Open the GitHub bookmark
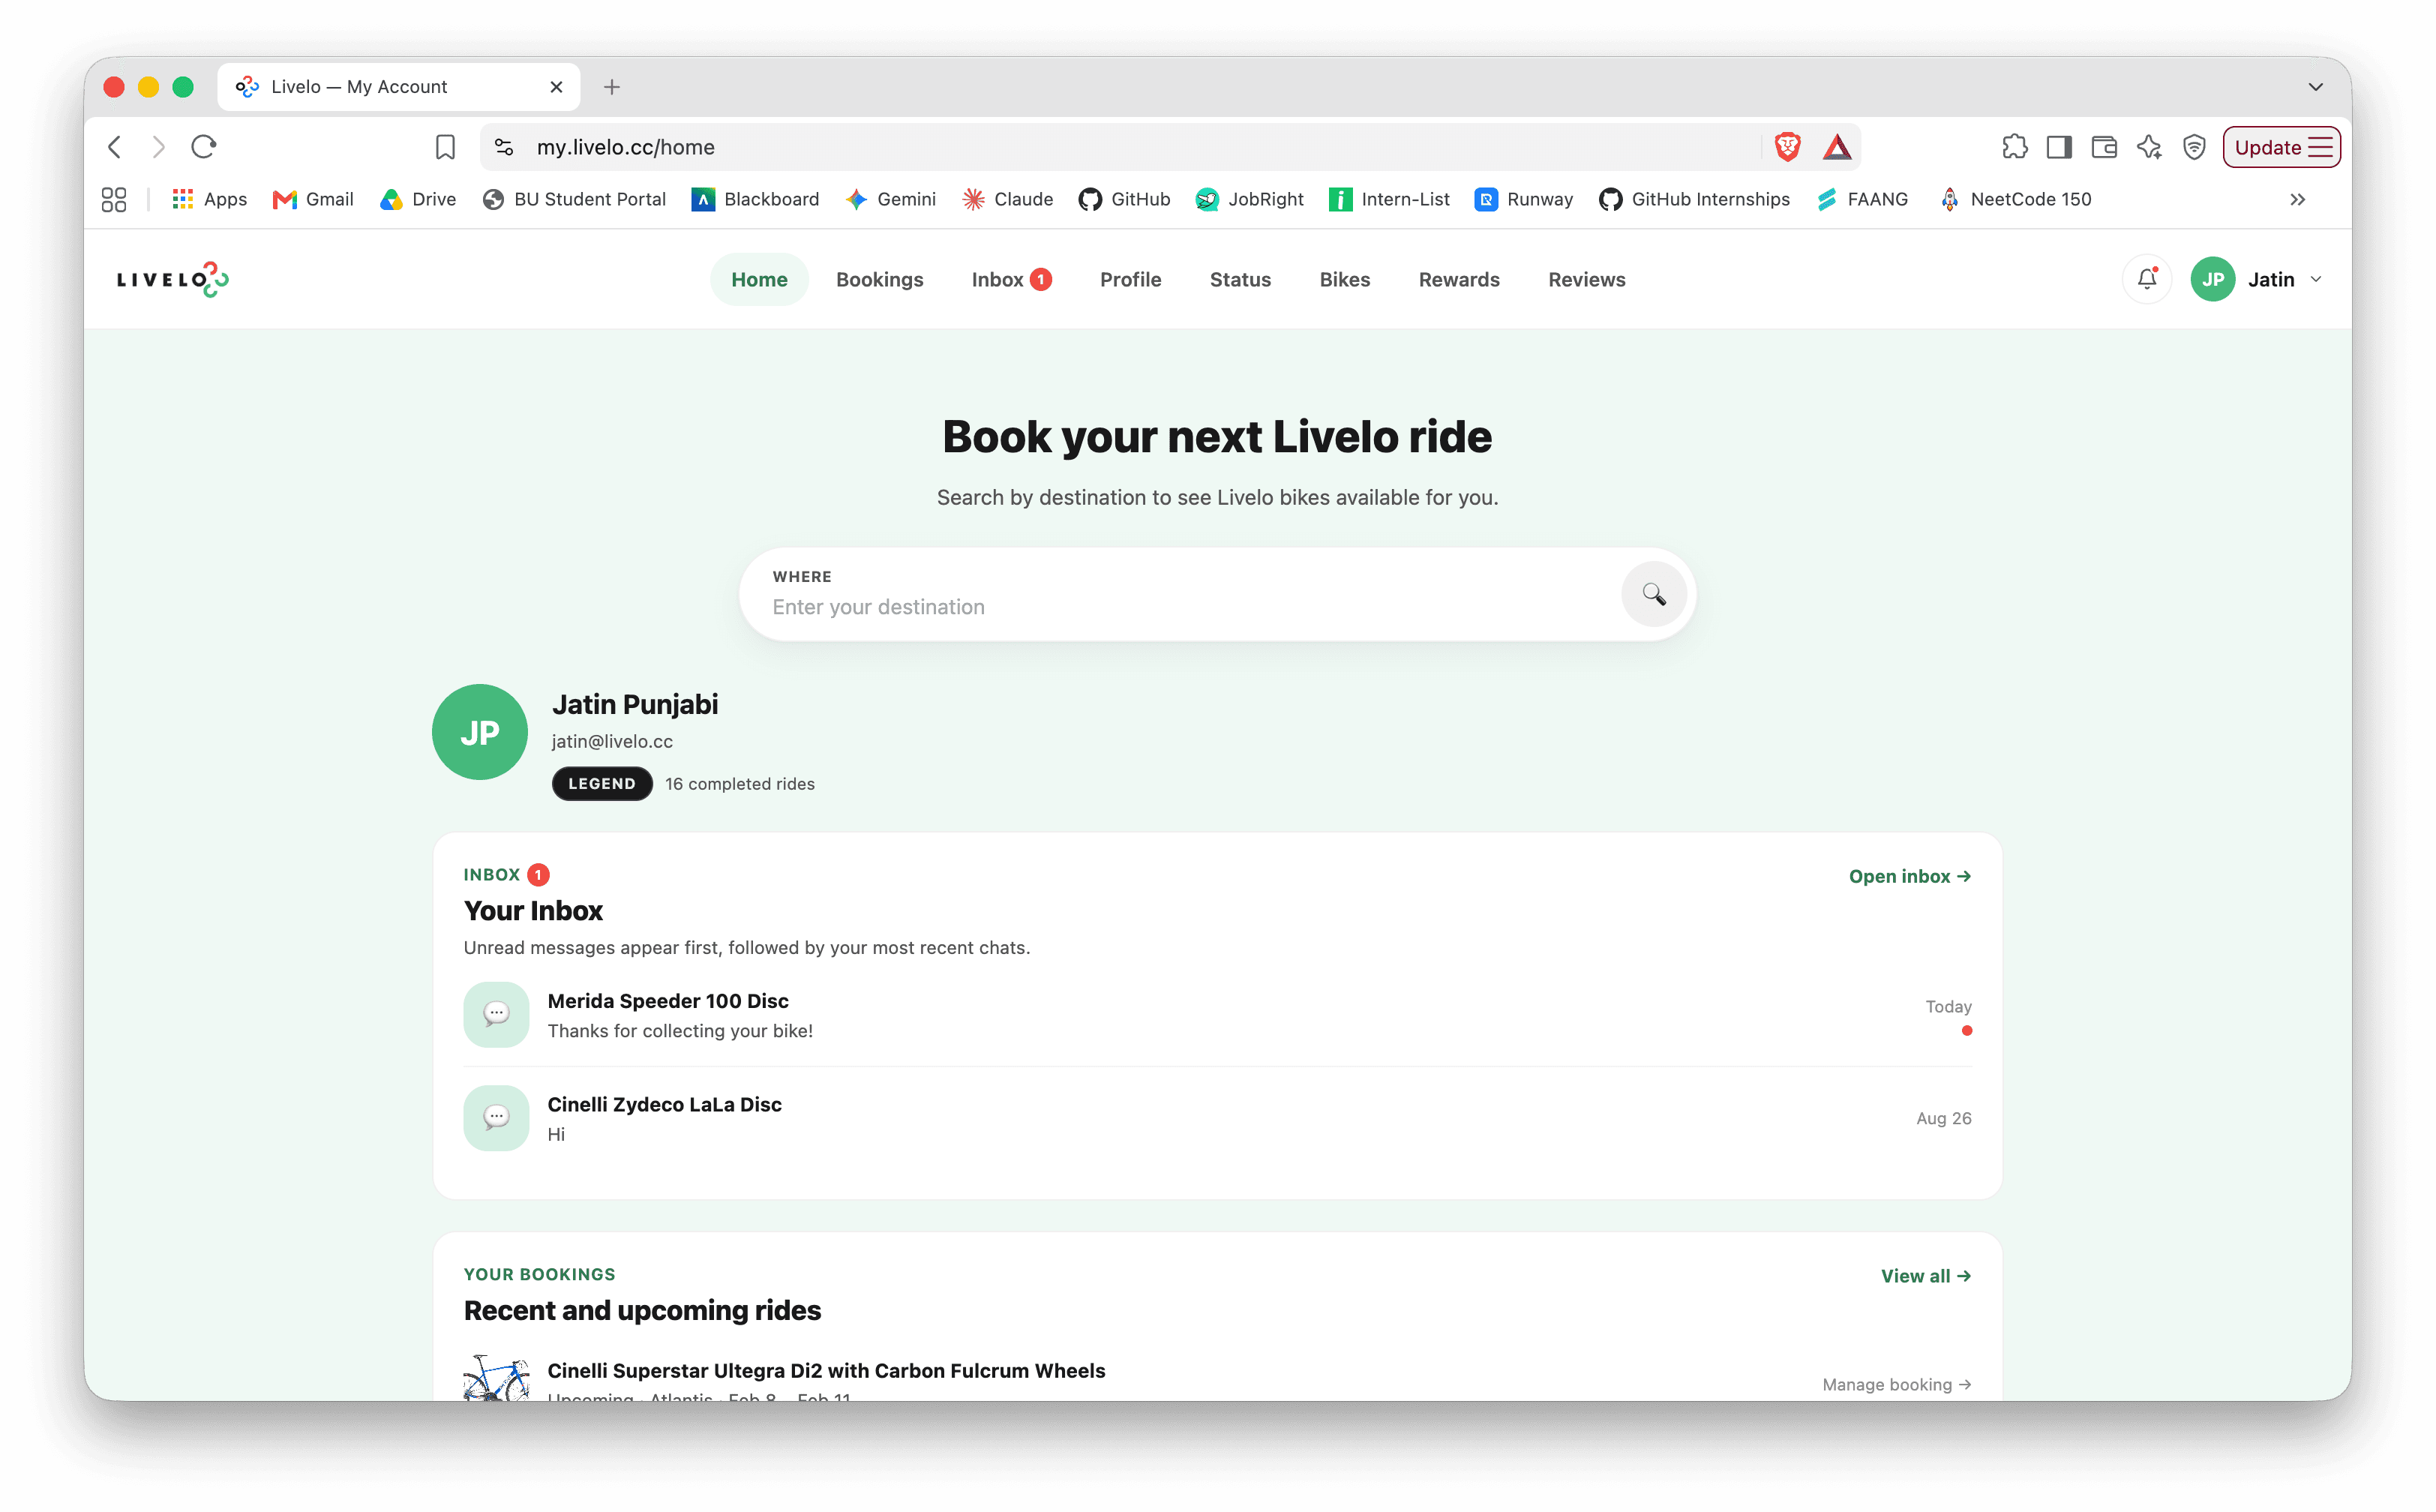 click(x=1124, y=199)
